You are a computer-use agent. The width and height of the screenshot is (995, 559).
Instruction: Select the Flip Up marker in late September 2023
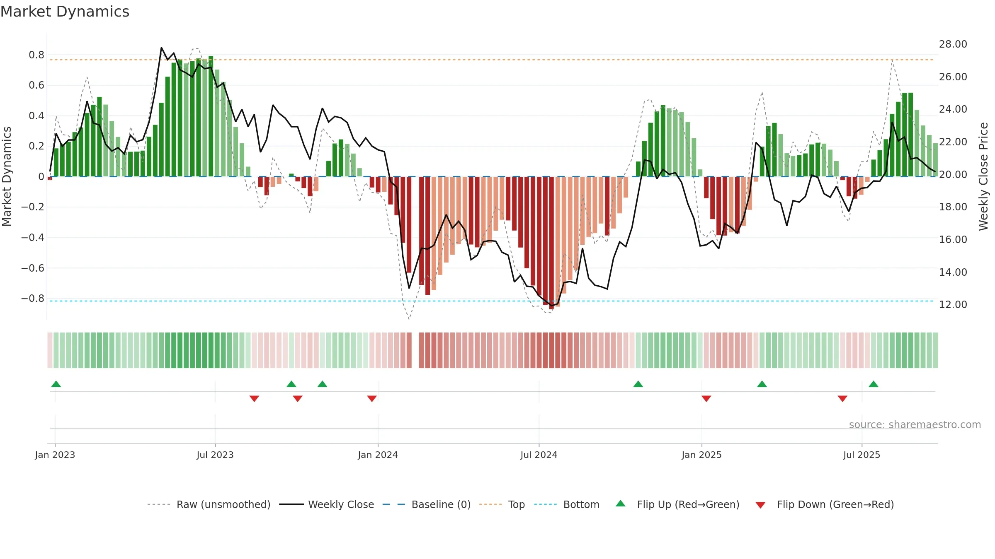click(291, 384)
